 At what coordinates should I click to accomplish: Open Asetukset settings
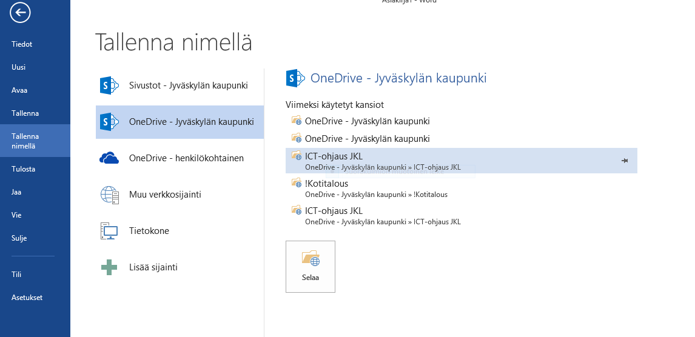point(27,298)
